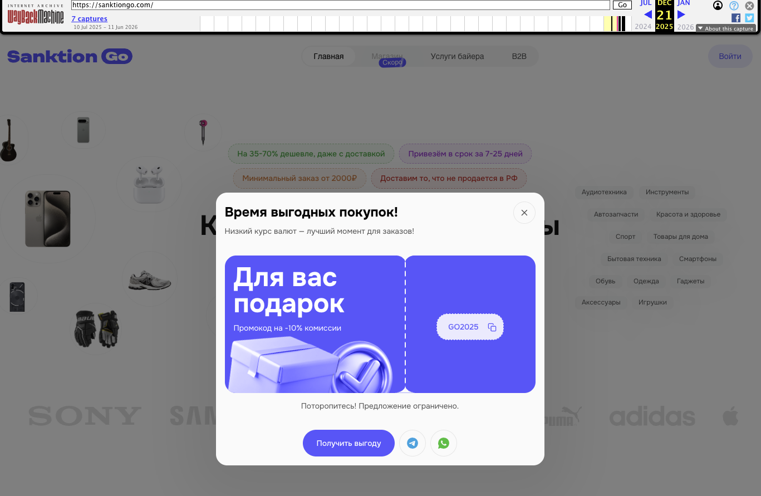Switch to the B2B tab
The height and width of the screenshot is (496, 761).
519,56
